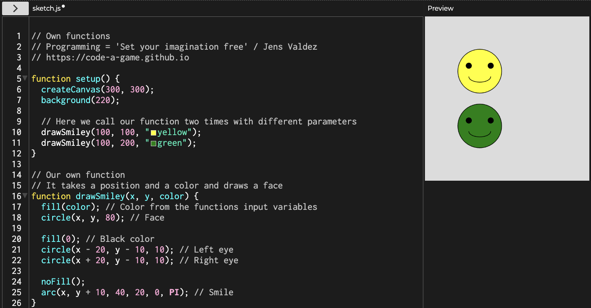591x308 pixels.
Task: Click the comment with the github link
Action: tap(110, 57)
